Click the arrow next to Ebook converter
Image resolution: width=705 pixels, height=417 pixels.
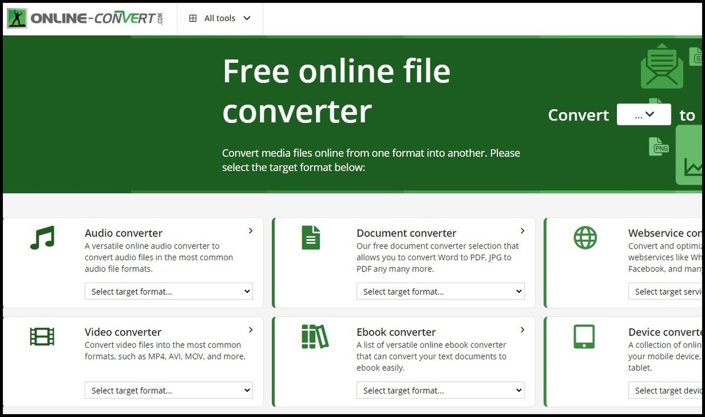(x=522, y=330)
